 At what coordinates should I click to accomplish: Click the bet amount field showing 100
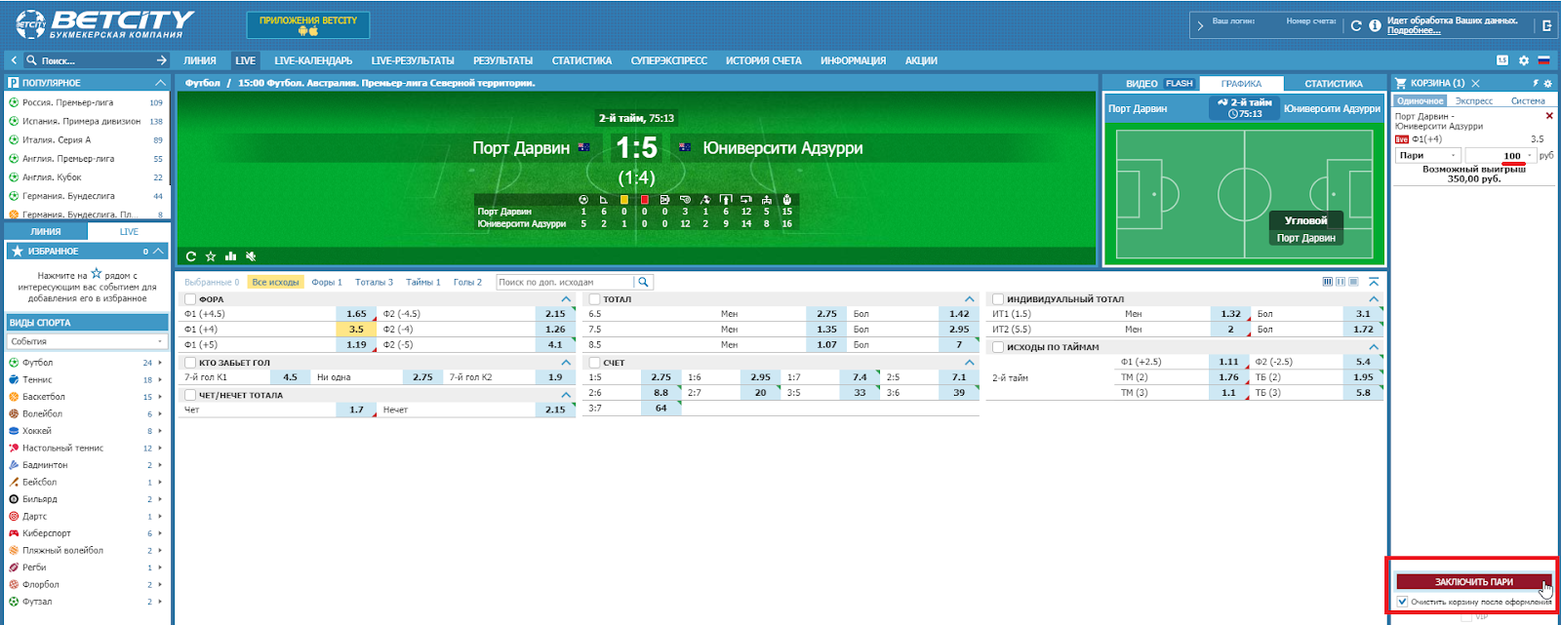click(x=1500, y=156)
